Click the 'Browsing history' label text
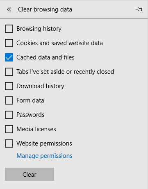 pyautogui.click(x=39, y=29)
